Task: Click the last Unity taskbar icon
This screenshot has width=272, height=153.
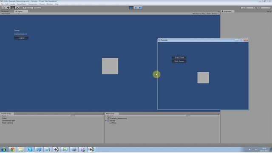Action: pyautogui.click(x=92, y=150)
